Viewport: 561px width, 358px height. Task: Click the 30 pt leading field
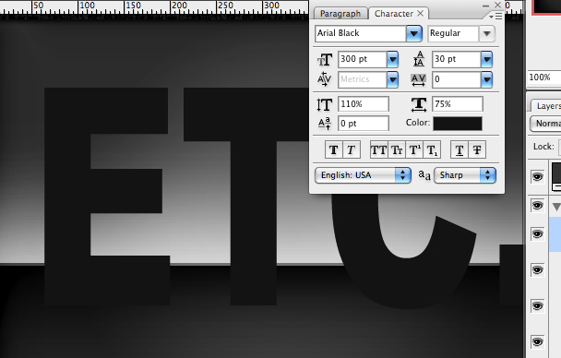point(457,59)
